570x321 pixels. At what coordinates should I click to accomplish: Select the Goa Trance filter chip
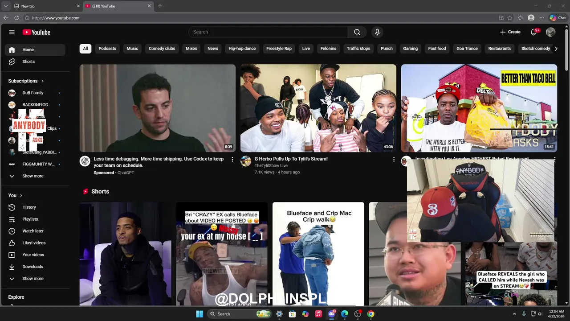pos(467,49)
